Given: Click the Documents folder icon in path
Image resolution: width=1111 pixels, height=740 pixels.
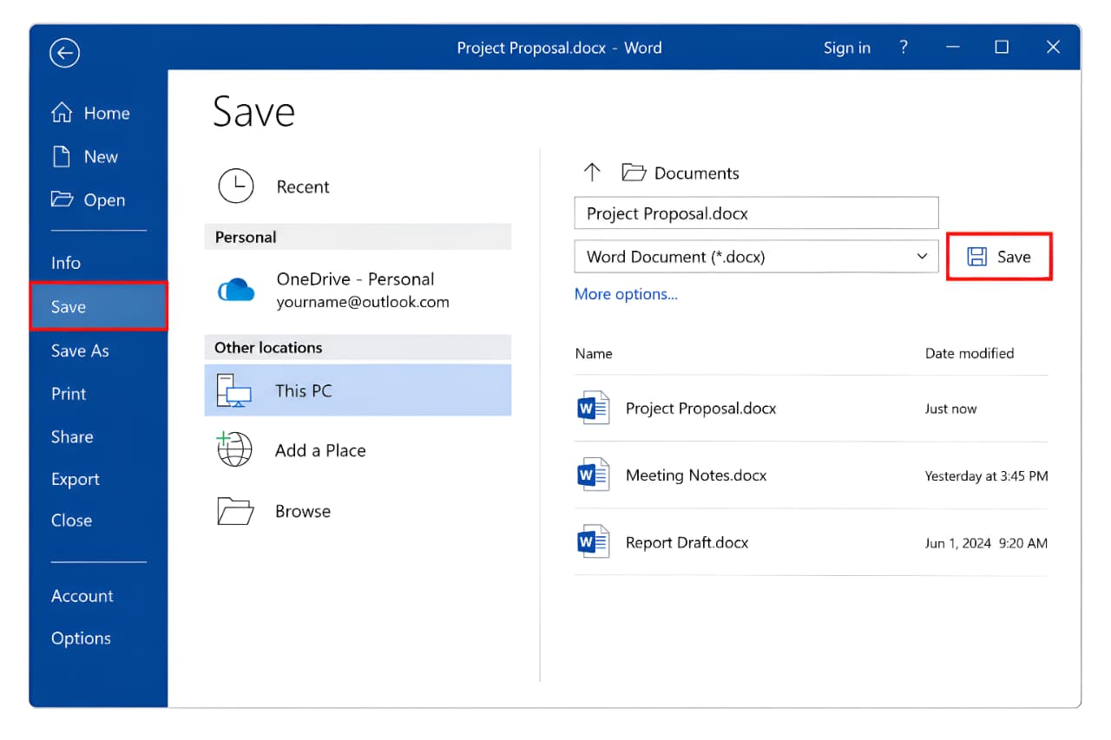Looking at the screenshot, I should 634,173.
